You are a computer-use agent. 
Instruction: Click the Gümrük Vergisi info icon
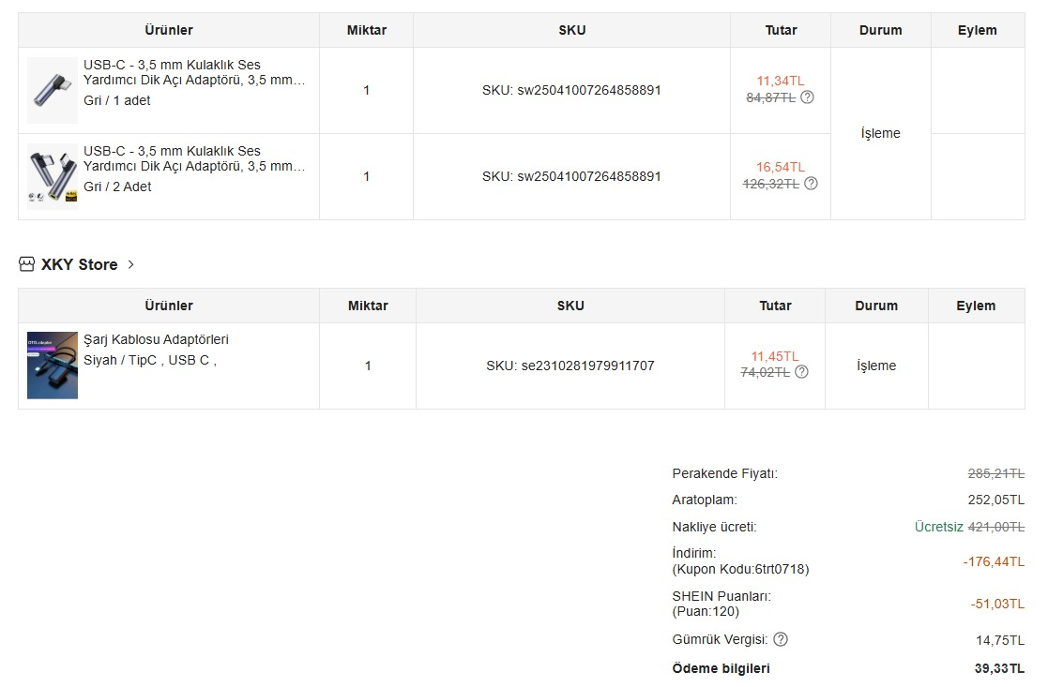tap(781, 640)
